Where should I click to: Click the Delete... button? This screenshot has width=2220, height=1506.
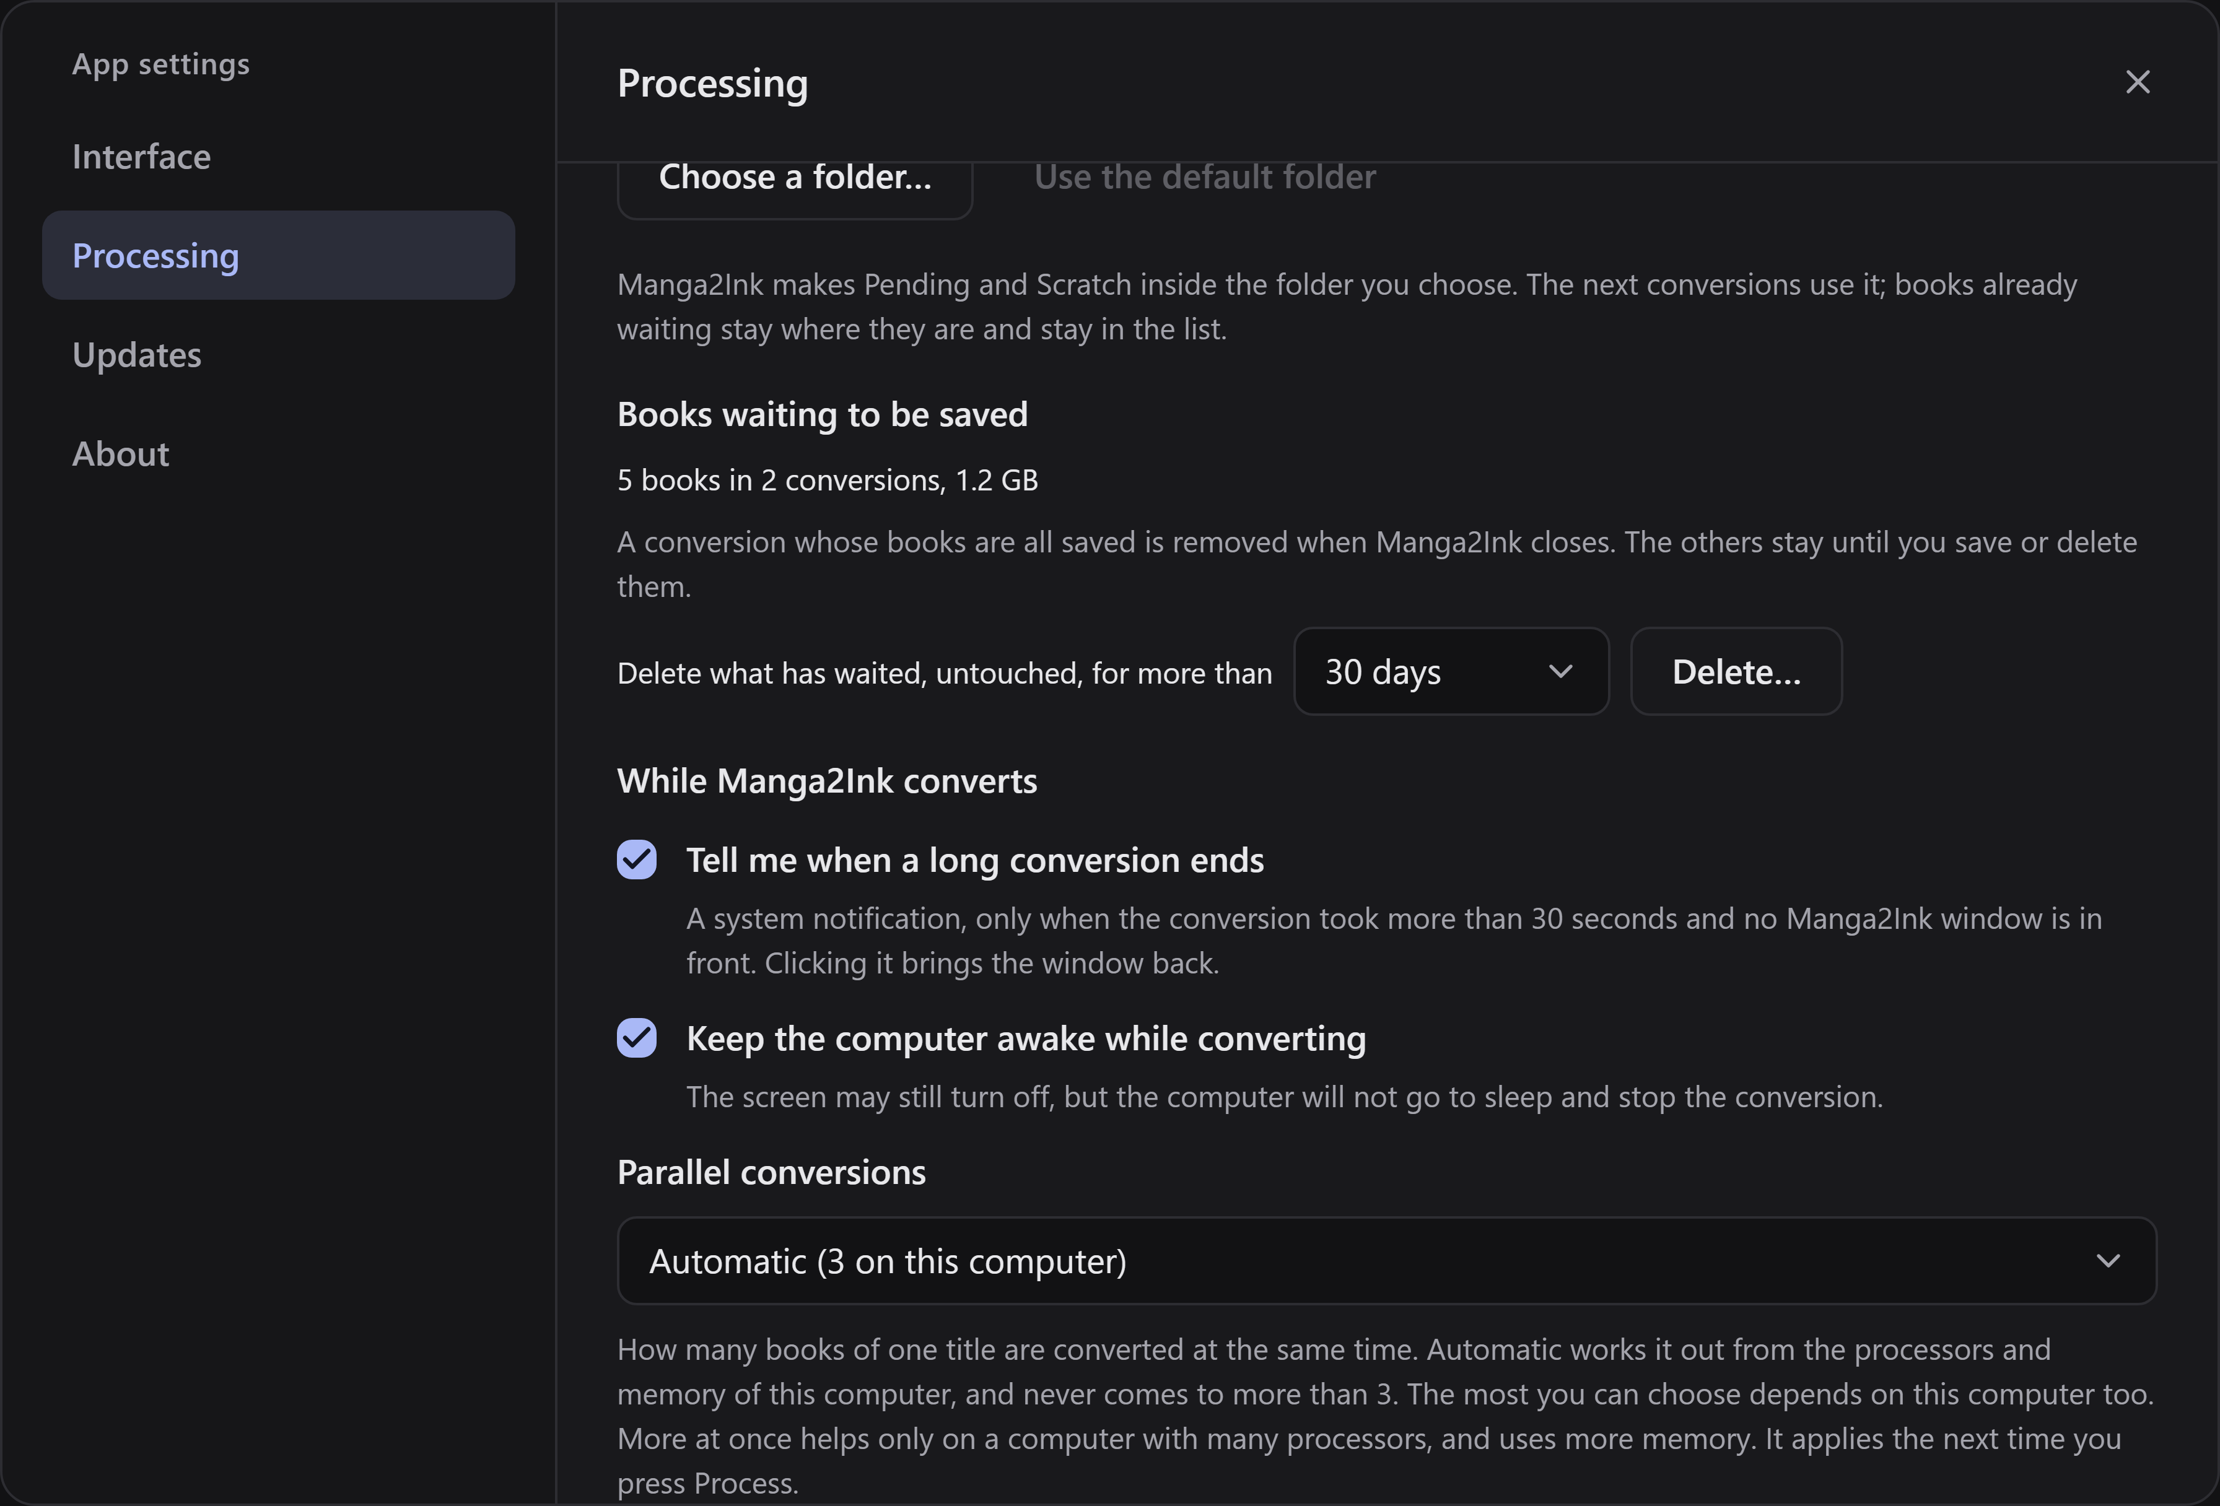pyautogui.click(x=1736, y=671)
